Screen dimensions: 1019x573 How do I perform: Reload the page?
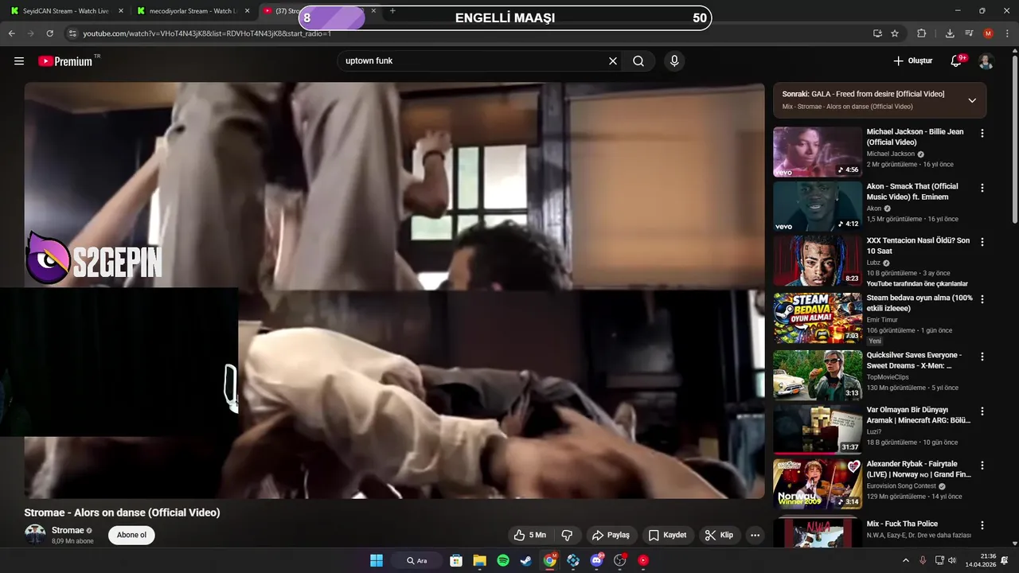(50, 33)
